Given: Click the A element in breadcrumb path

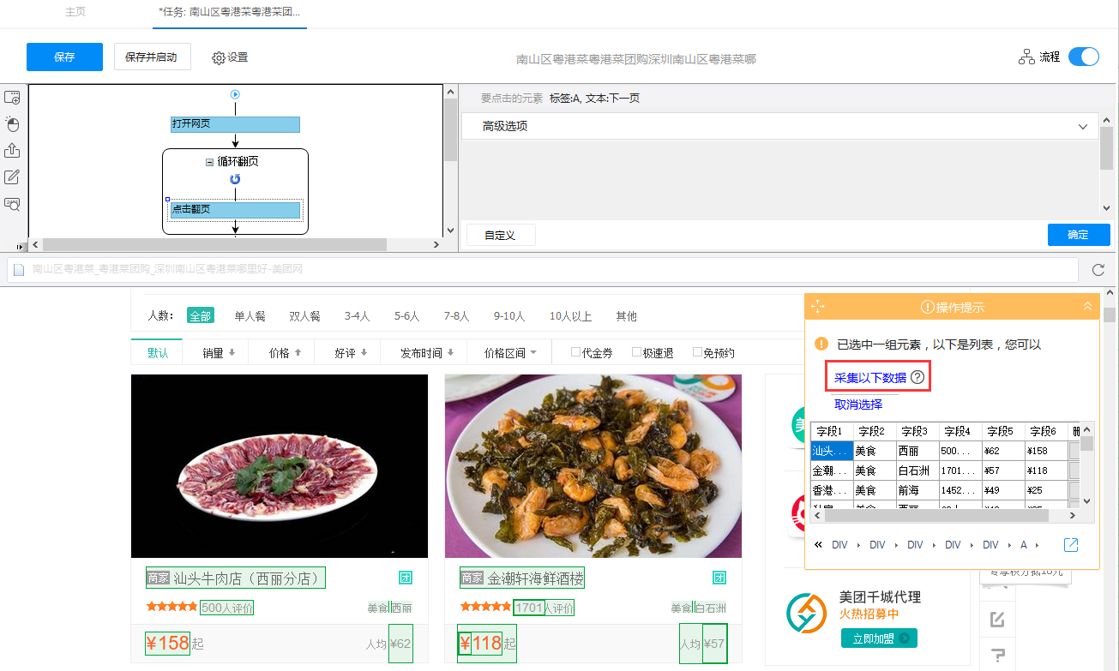Looking at the screenshot, I should [x=1023, y=545].
